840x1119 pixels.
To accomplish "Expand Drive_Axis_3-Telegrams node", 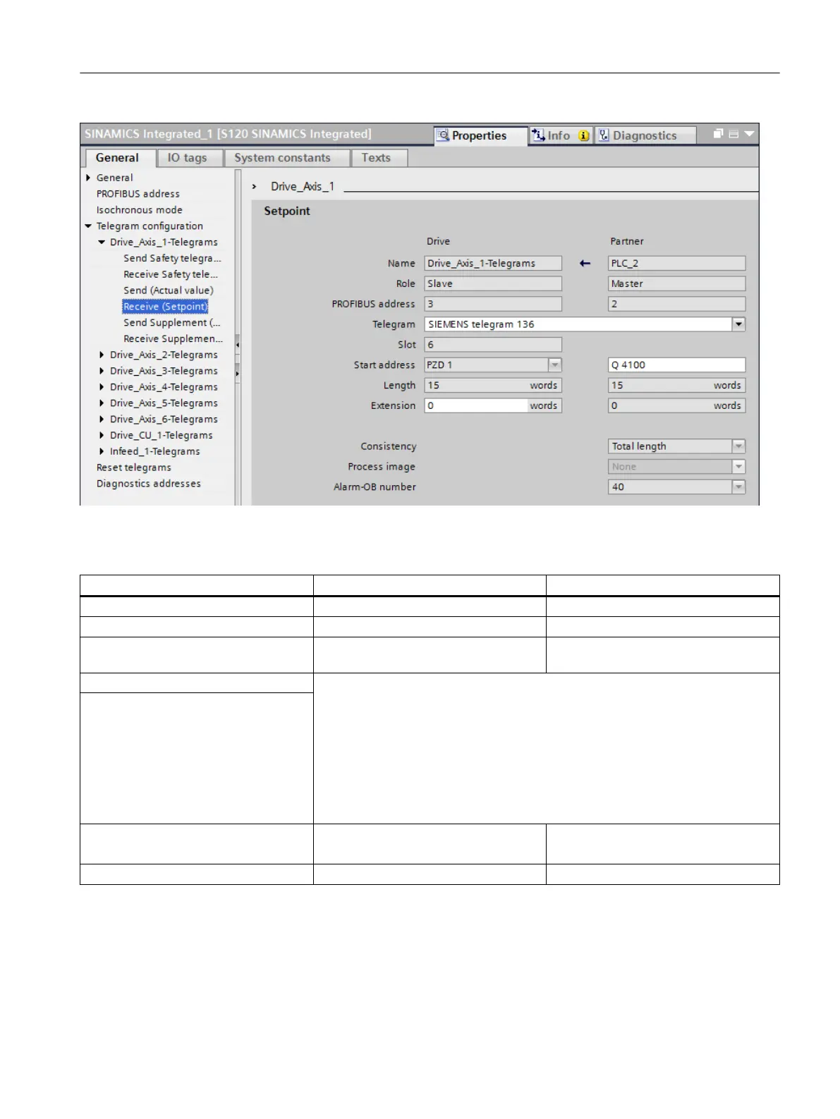I will click(102, 372).
